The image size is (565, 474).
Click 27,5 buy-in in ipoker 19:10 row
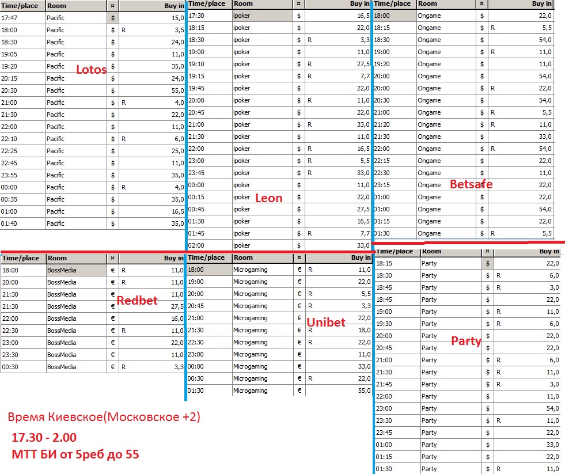coord(338,64)
